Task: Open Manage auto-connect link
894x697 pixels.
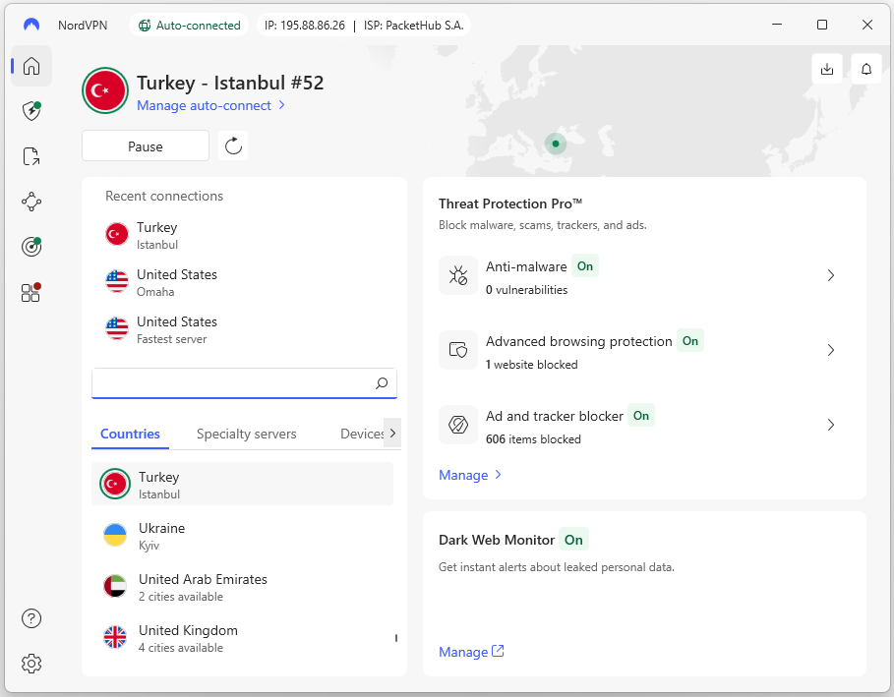Action: click(x=204, y=105)
